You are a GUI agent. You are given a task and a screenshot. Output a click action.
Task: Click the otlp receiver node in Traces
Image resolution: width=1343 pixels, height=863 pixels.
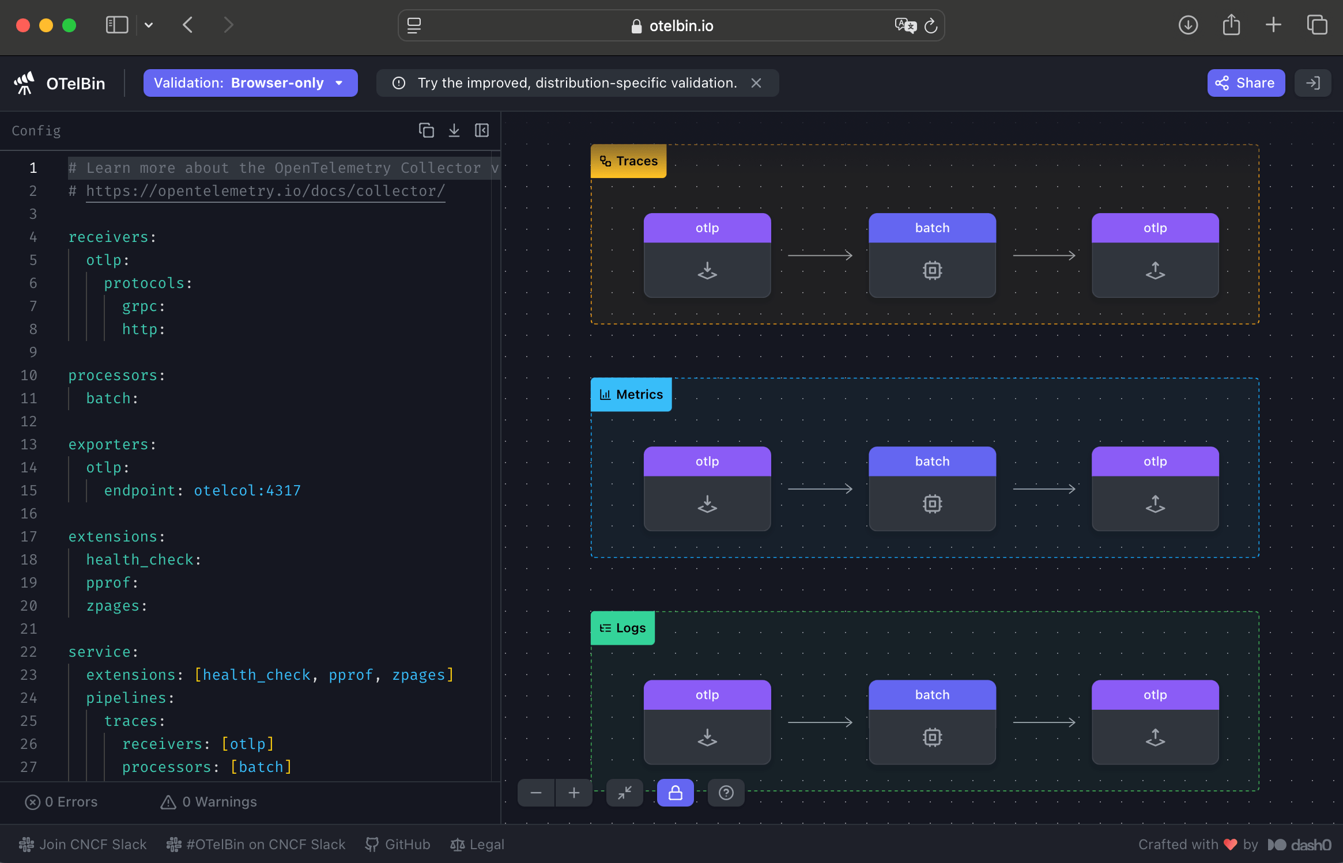707,255
